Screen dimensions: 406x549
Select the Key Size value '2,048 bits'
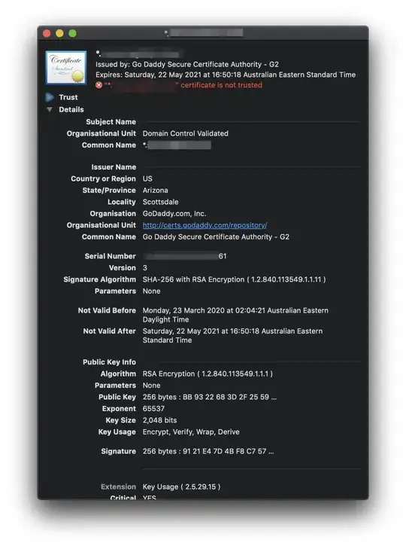point(160,420)
